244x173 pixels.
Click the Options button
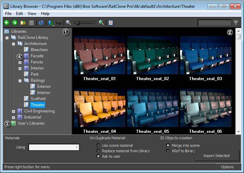[x=227, y=167]
